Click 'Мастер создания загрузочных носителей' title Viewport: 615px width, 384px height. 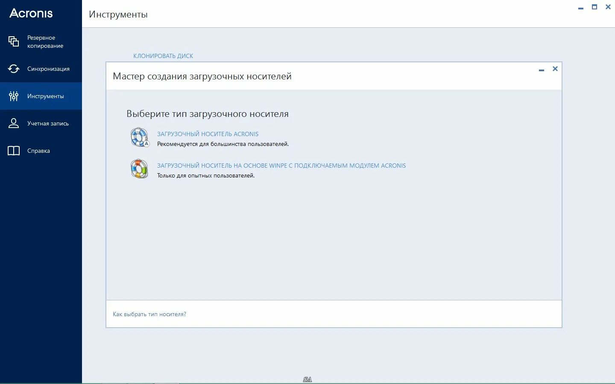pyautogui.click(x=202, y=76)
